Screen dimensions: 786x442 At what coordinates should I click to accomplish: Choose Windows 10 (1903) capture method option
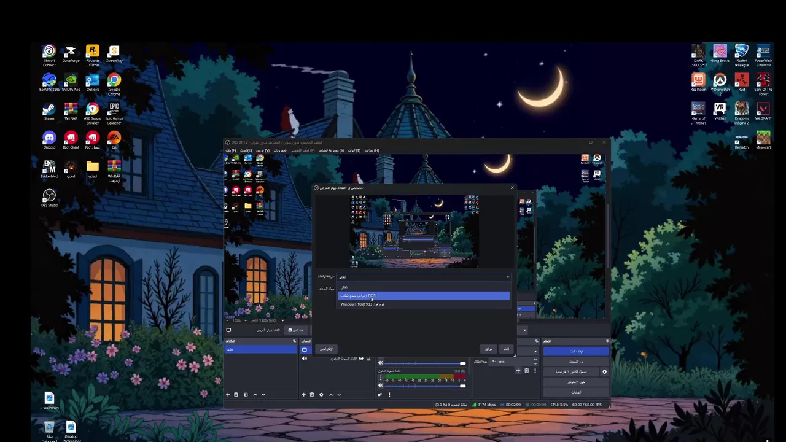(424, 304)
